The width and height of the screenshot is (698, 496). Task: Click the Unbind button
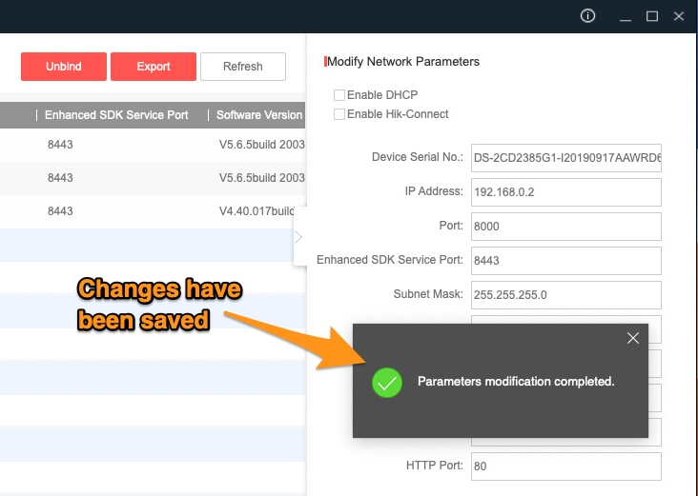point(64,67)
